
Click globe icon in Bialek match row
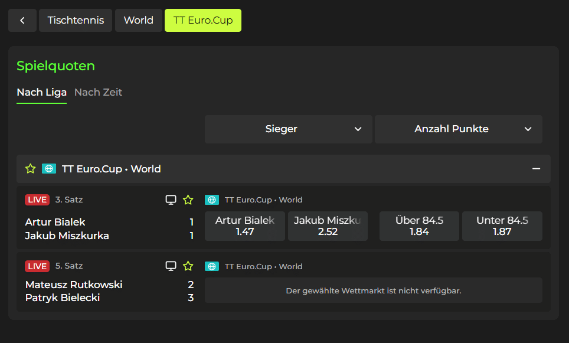coord(212,200)
